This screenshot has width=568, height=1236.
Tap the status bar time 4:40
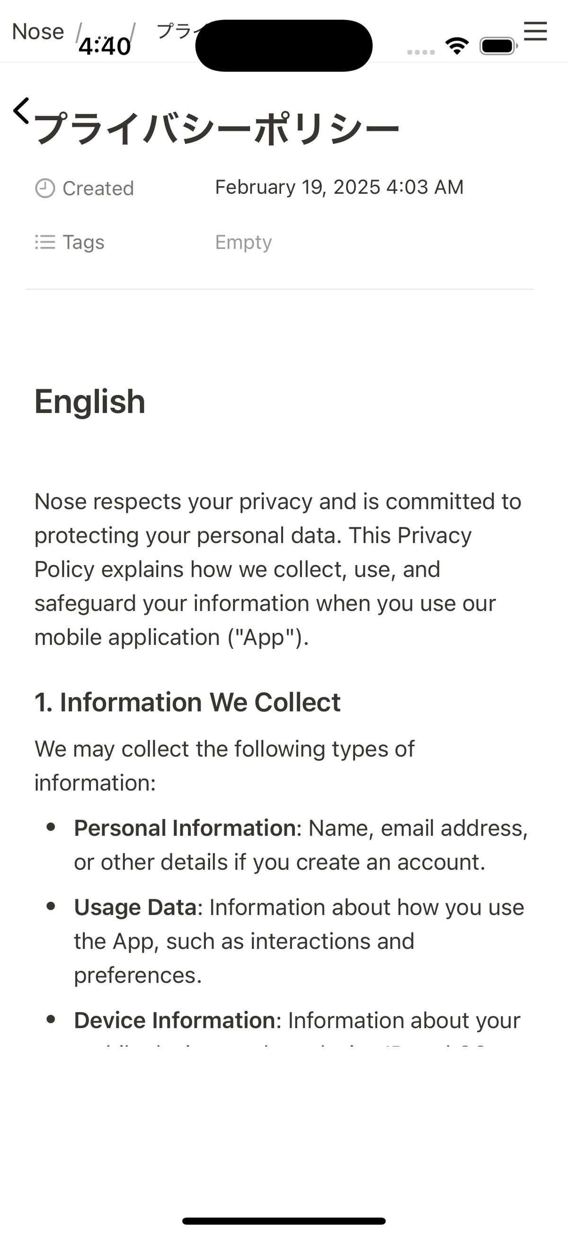105,46
